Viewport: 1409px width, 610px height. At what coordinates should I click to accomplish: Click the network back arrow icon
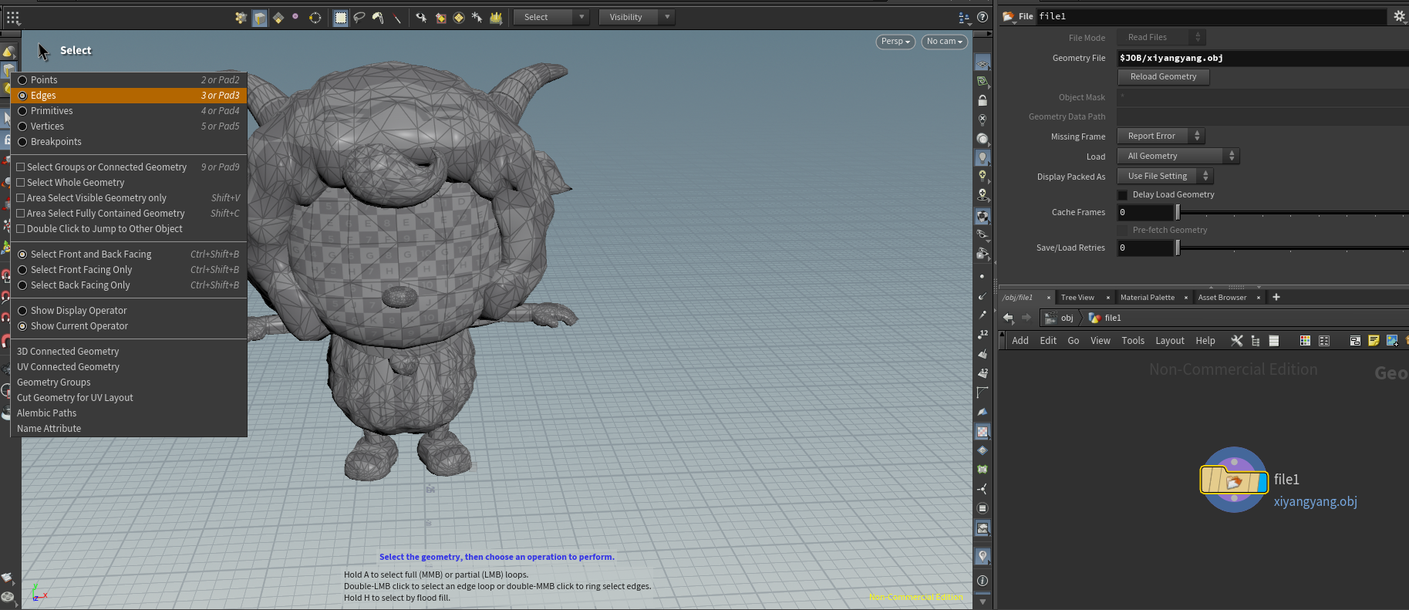[x=1008, y=318]
